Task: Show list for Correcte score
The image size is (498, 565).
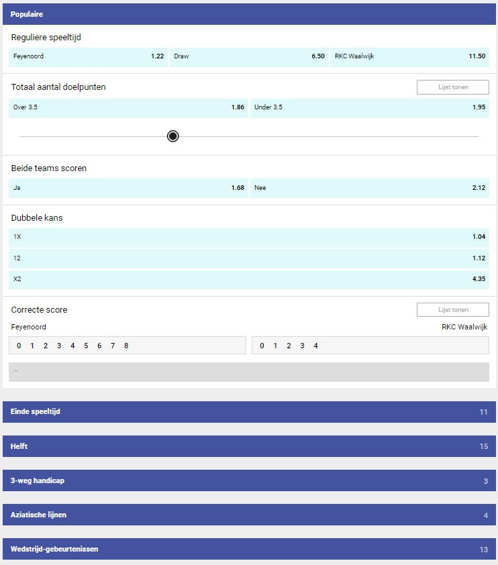Action: pos(452,310)
